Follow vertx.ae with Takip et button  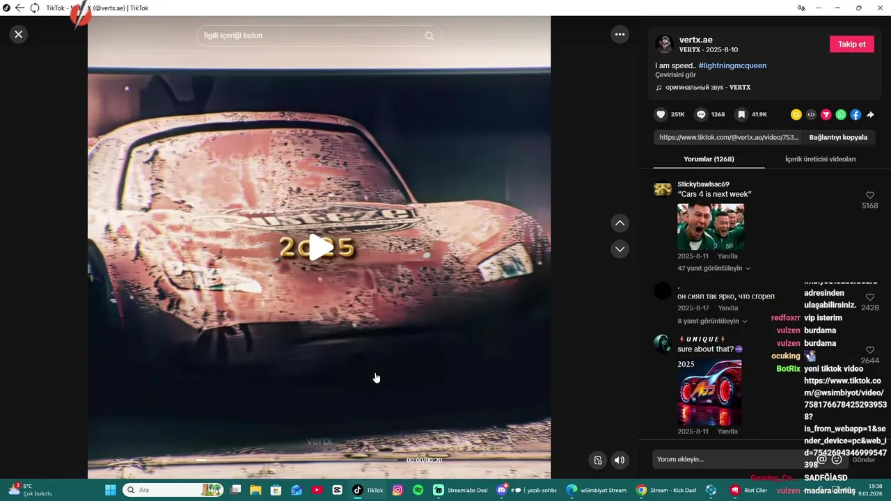[852, 44]
